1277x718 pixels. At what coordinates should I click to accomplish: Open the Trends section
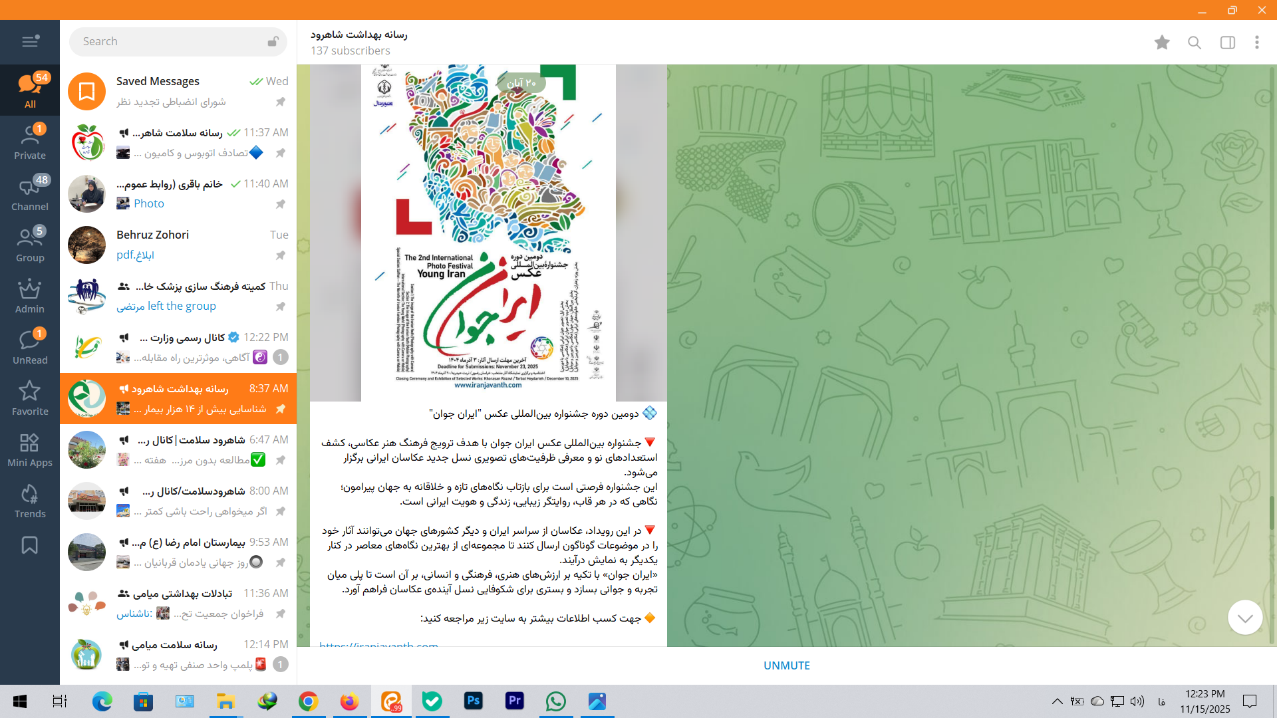30,501
